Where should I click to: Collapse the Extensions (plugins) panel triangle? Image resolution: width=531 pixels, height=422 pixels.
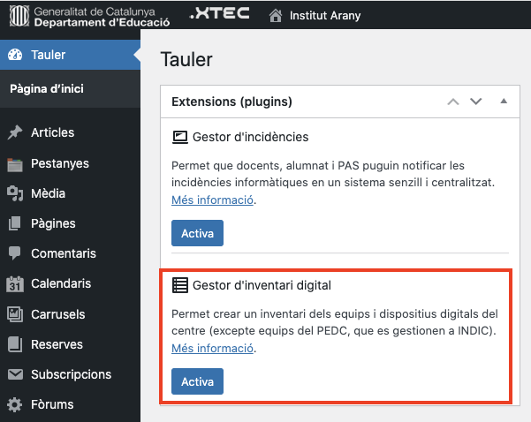click(x=504, y=102)
